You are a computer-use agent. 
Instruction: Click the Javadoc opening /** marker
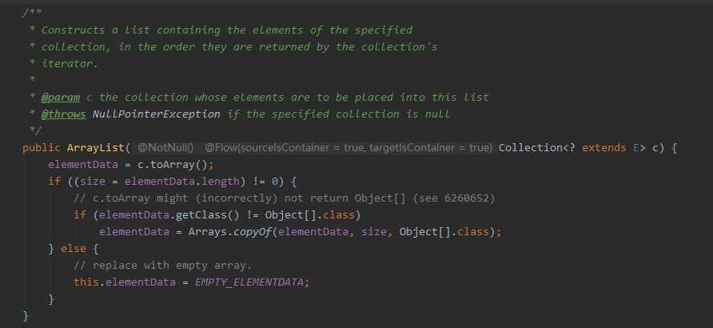(32, 13)
